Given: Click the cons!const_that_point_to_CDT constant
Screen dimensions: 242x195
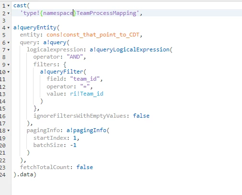Looking at the screenshot, I should tap(93, 35).
